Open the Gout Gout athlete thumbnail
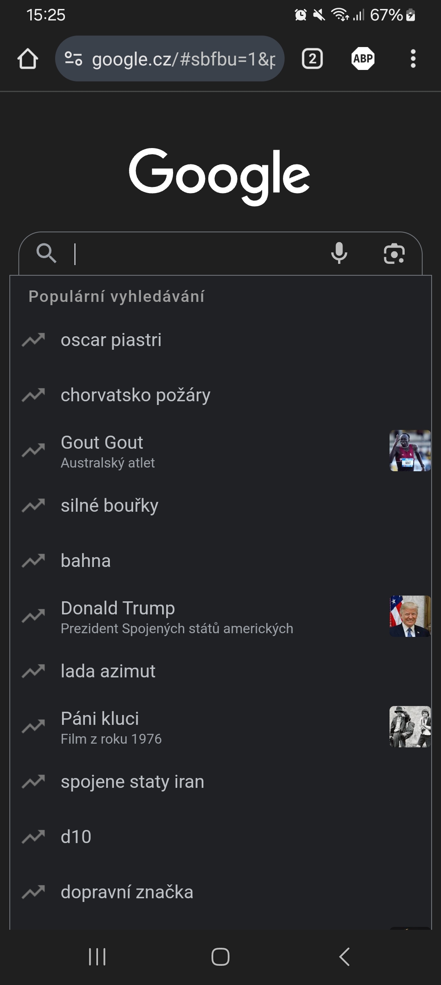Screen dimensions: 441x985 410,451
